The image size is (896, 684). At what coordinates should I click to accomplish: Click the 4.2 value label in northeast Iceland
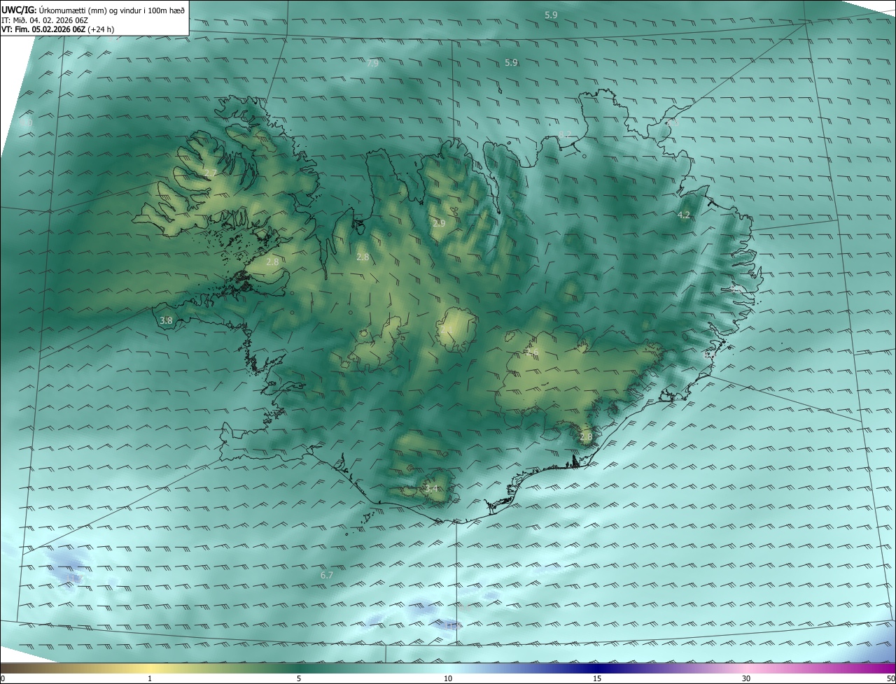[x=684, y=215]
